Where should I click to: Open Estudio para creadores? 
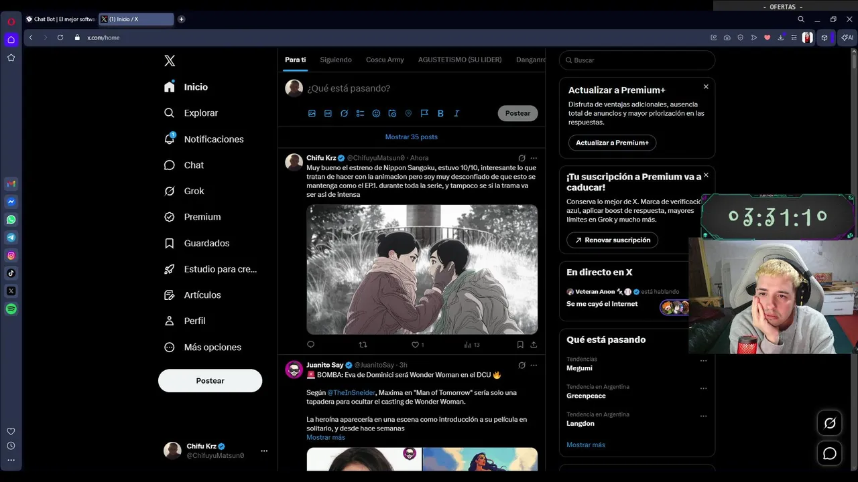pos(210,269)
